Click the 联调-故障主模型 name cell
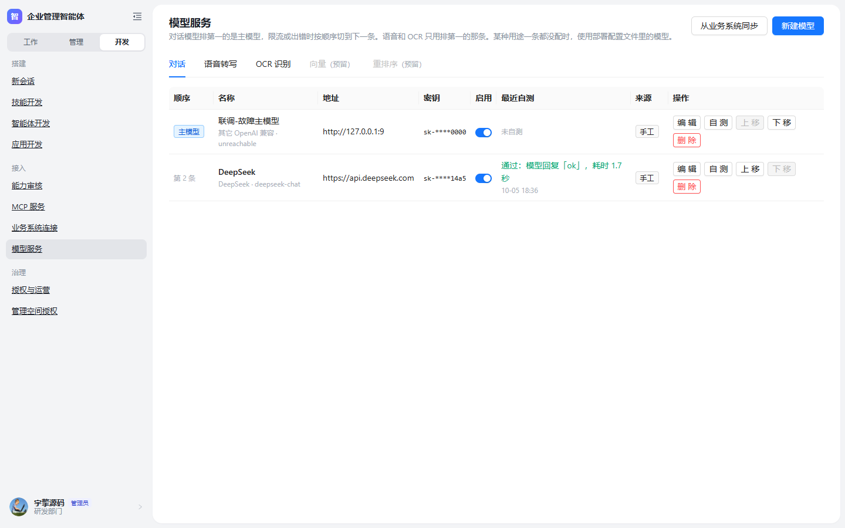Screen dimensions: 845x528 [x=249, y=121]
